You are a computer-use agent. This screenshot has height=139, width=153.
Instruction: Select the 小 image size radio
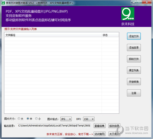click(x=37, y=119)
